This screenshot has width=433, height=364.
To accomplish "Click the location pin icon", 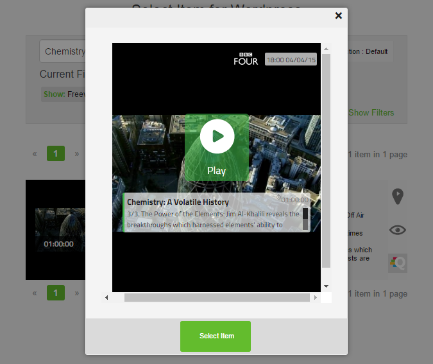I will 398,196.
